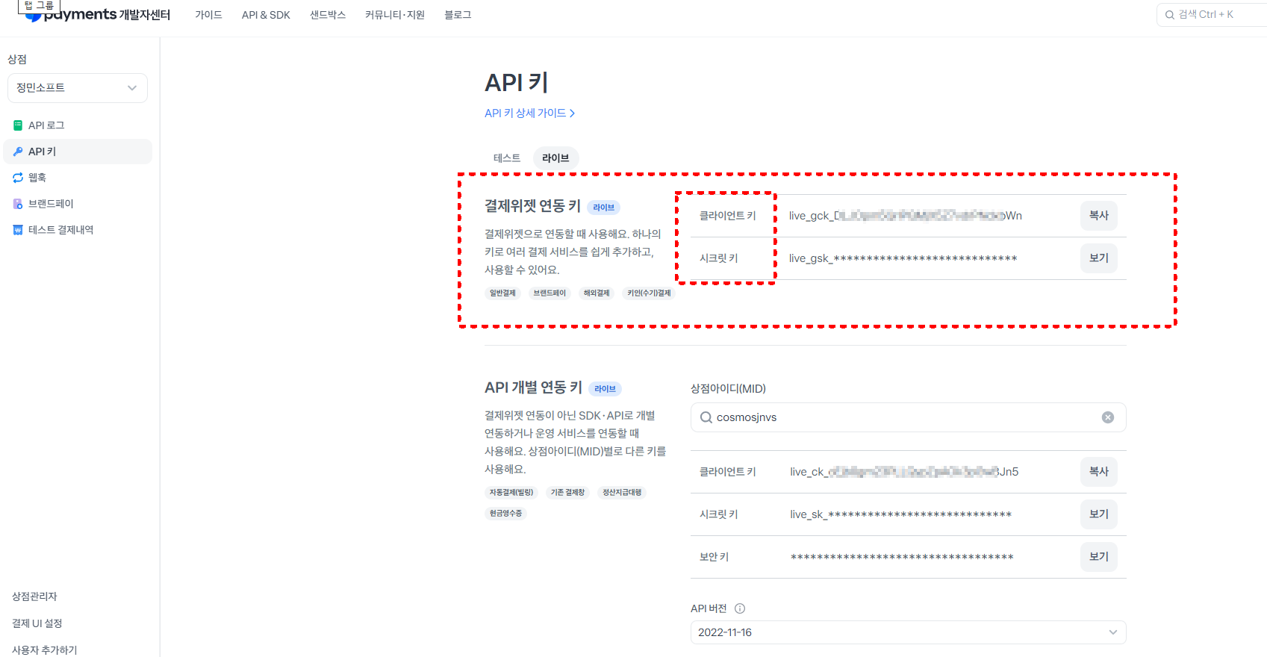Click the live_gck client key value
The height and width of the screenshot is (657, 1267).
point(906,216)
